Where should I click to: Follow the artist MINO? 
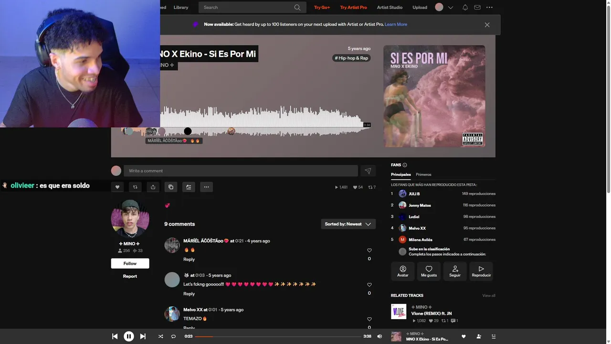pyautogui.click(x=130, y=263)
